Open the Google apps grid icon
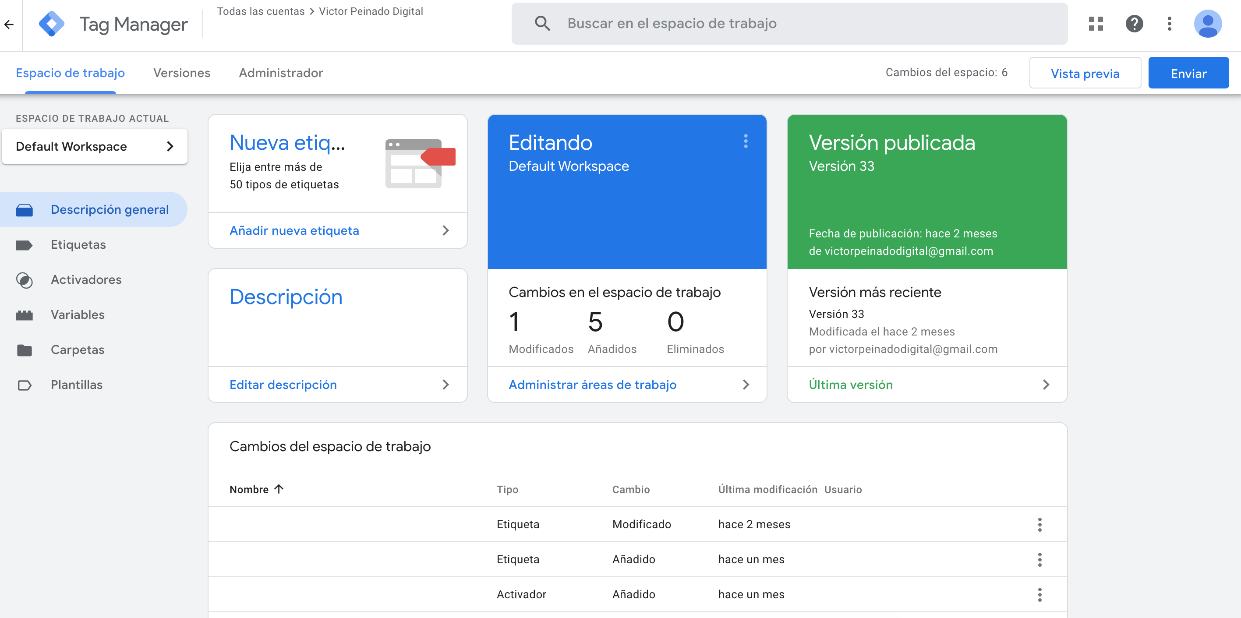The width and height of the screenshot is (1241, 618). click(x=1096, y=24)
